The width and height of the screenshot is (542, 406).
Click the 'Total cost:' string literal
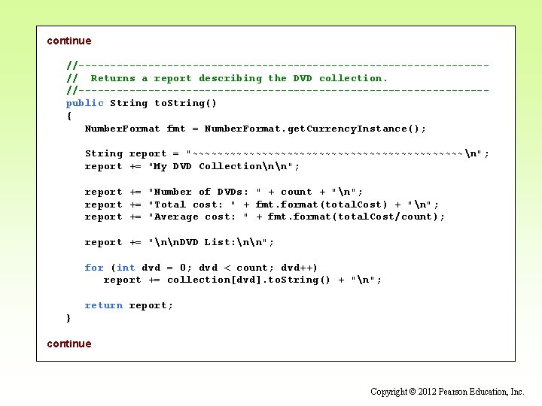click(x=192, y=205)
